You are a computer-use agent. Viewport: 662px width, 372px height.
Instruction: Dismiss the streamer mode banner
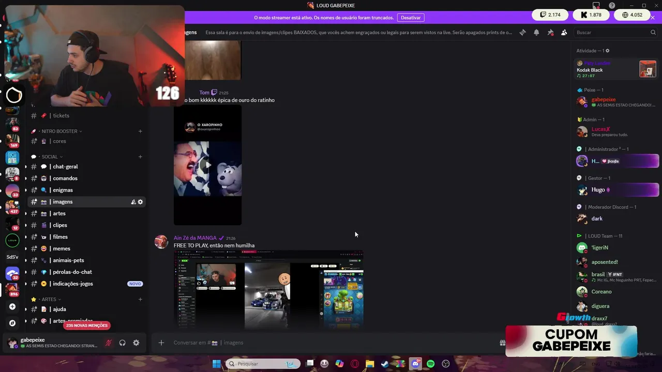click(653, 18)
